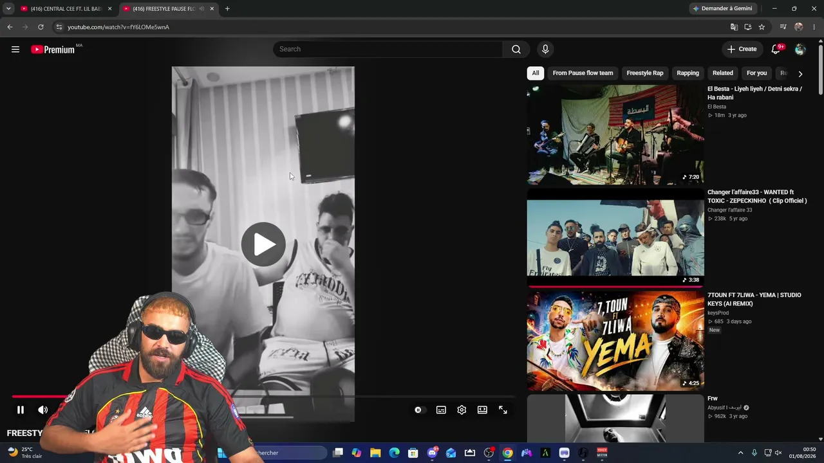
Task: Click the page vertical scrollbar
Action: [821, 69]
